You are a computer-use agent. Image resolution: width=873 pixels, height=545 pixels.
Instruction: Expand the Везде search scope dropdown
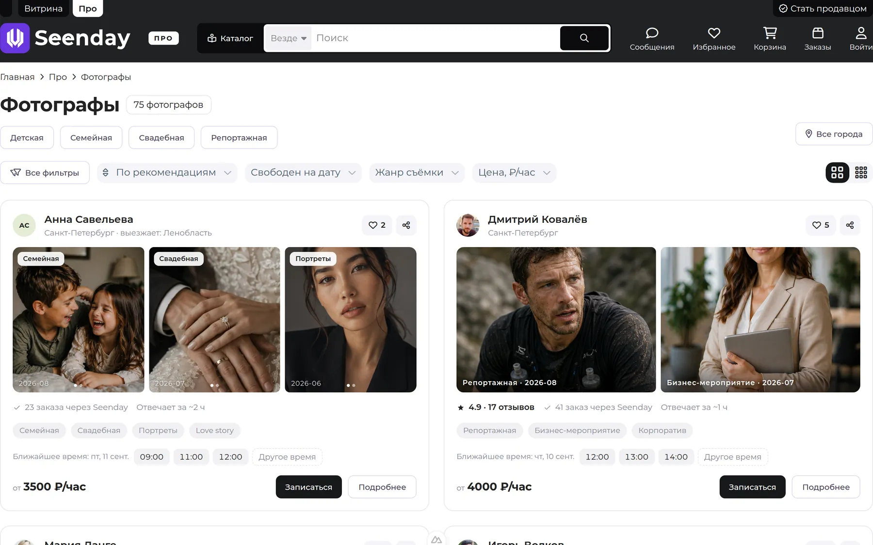click(x=289, y=38)
